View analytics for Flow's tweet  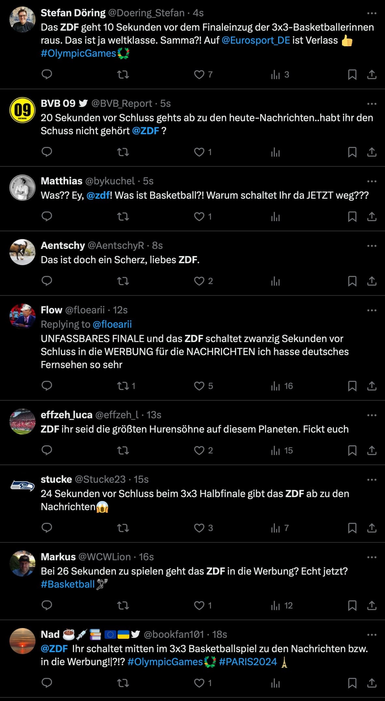(x=276, y=386)
